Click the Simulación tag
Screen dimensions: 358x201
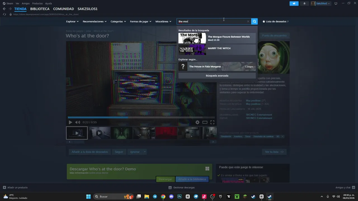click(x=226, y=137)
